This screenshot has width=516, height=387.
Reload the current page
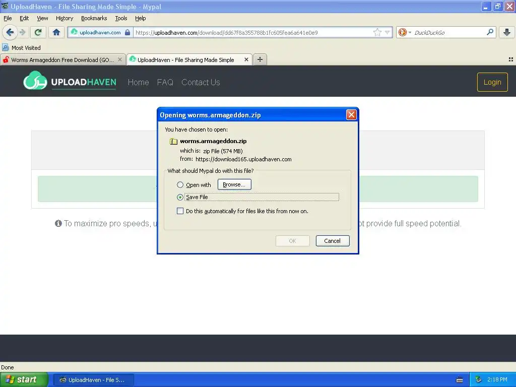point(38,32)
